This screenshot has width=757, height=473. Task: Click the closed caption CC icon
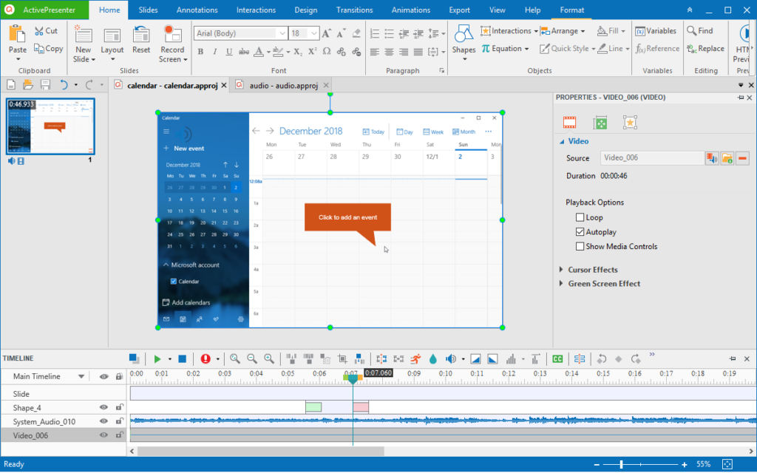click(557, 358)
